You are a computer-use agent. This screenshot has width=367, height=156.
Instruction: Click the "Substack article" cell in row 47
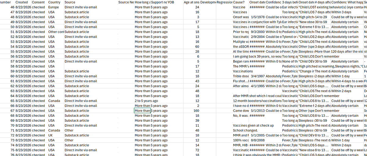91,12
